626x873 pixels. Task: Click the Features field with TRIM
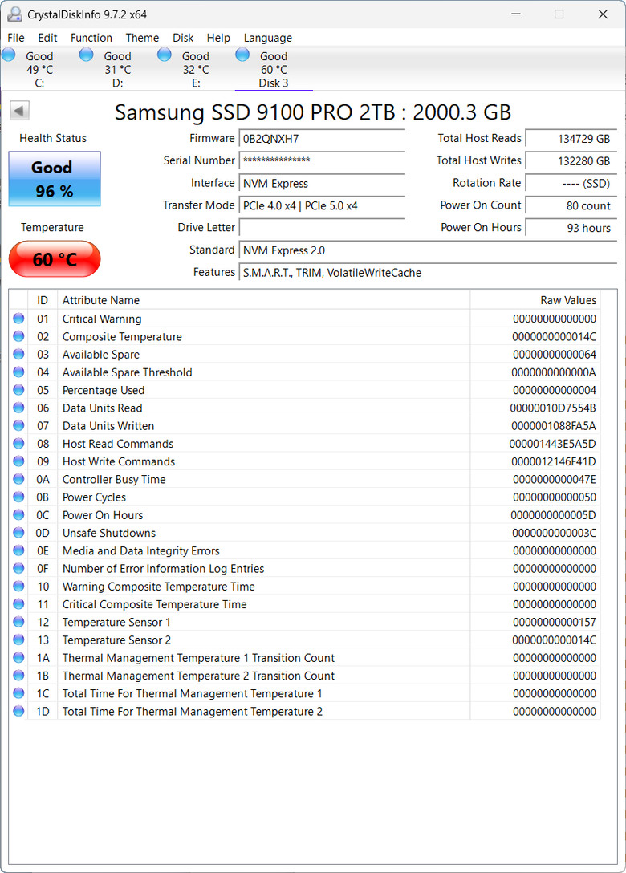tap(428, 272)
